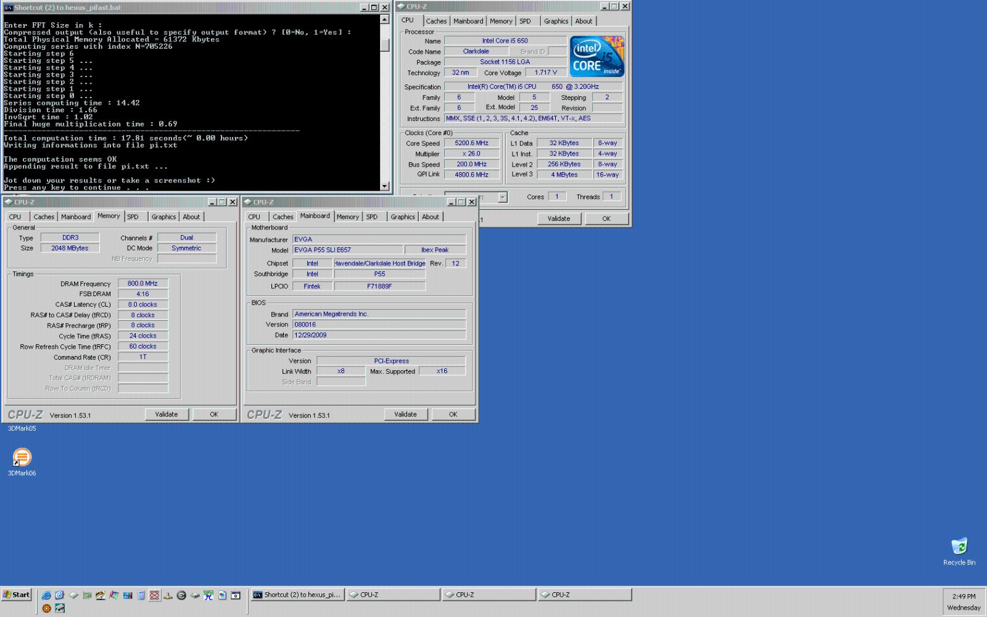Switch to CPU tab in Memory window
This screenshot has width=987, height=617.
pyautogui.click(x=15, y=217)
